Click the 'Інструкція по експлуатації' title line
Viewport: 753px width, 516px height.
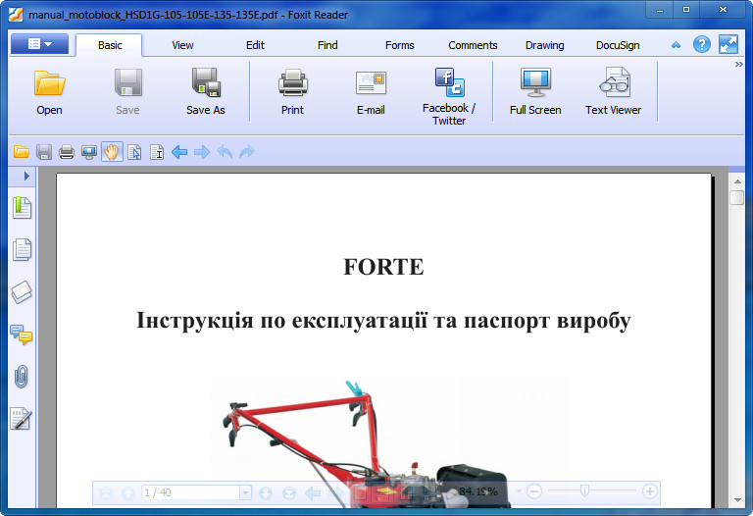tap(383, 321)
